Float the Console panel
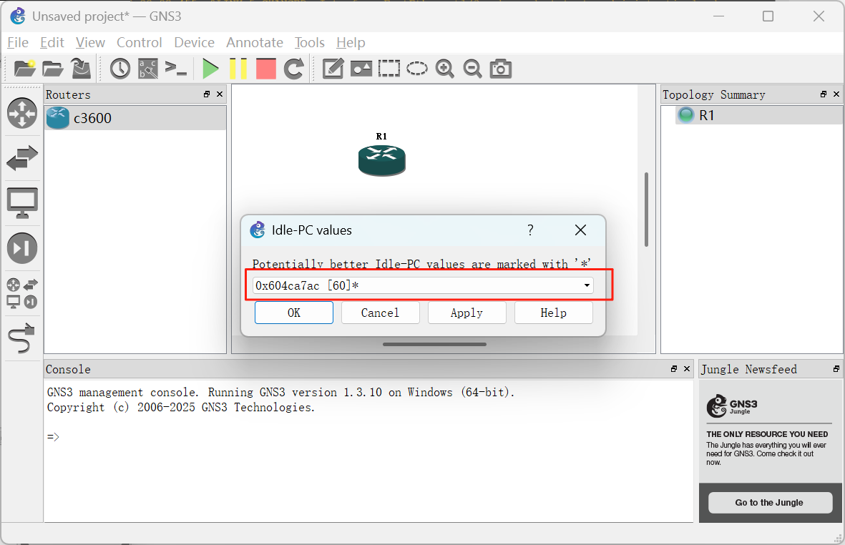The height and width of the screenshot is (545, 845). click(x=673, y=369)
